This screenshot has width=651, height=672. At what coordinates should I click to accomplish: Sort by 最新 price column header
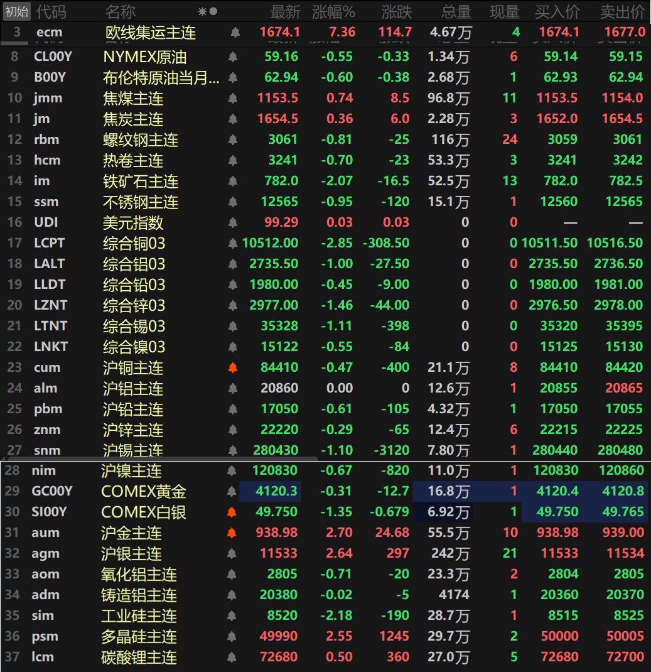pyautogui.click(x=285, y=11)
